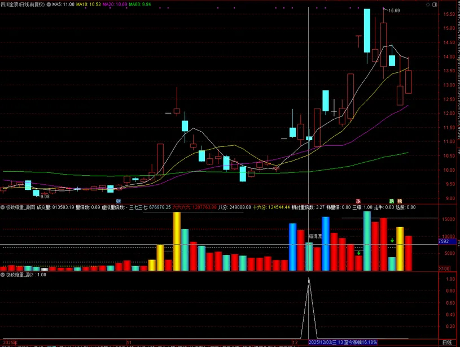Image resolution: width=460 pixels, height=347 pixels.
Task: Click the gear icon beside 极致缩量_副图
Action: tap(3, 207)
